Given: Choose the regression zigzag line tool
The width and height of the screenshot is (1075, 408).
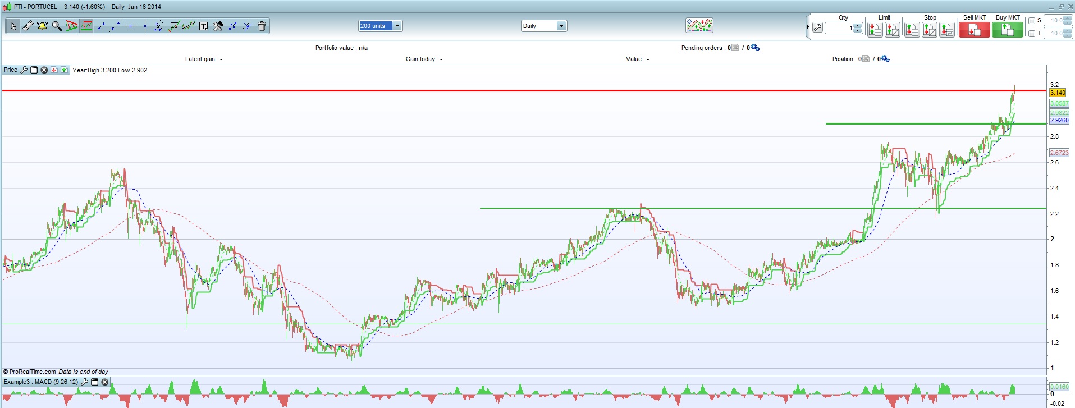Looking at the screenshot, I should pyautogui.click(x=189, y=26).
